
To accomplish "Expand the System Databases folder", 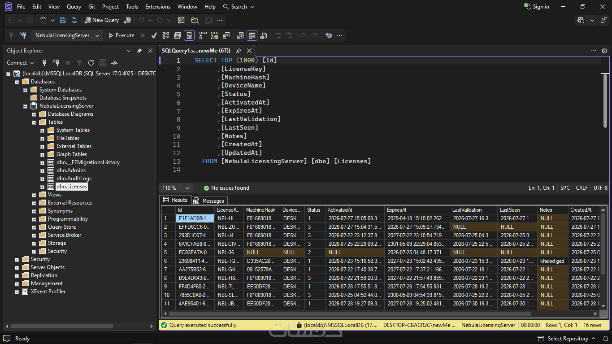I will pos(26,90).
